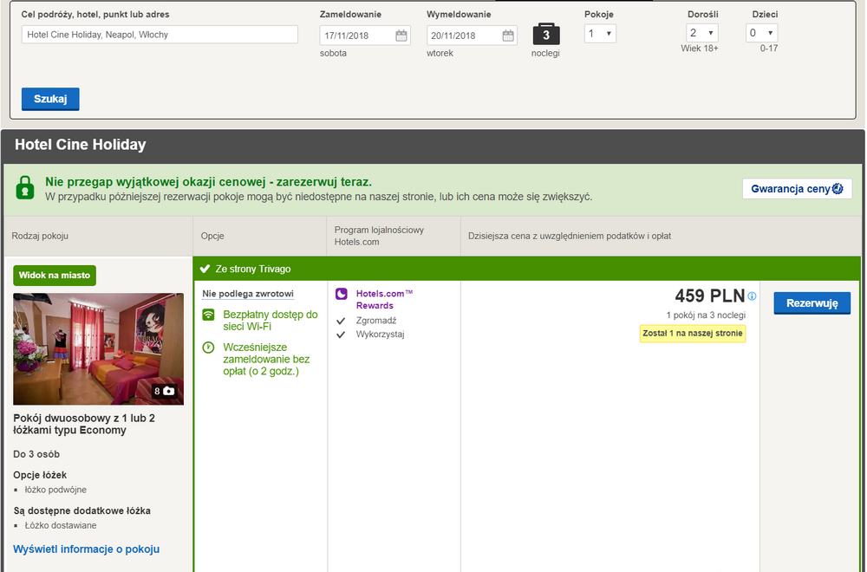Viewport: 867px width, 572px height.
Task: Expand the Dorośli adults dropdown
Action: 701,33
